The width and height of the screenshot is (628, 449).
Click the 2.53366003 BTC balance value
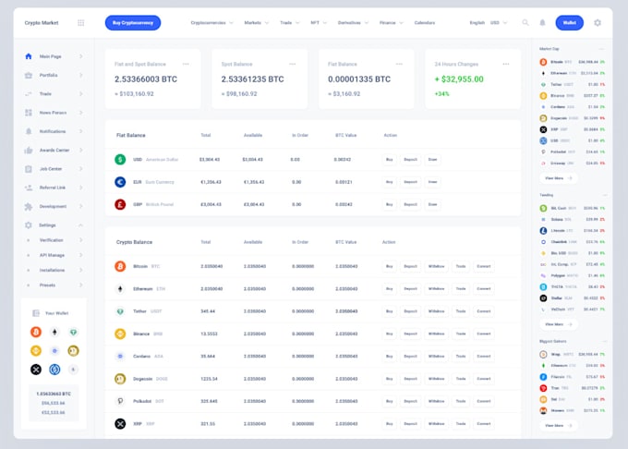point(146,79)
